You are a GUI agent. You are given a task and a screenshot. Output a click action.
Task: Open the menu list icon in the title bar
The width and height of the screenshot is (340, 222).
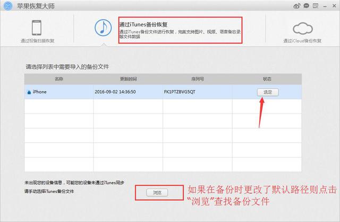click(x=316, y=6)
